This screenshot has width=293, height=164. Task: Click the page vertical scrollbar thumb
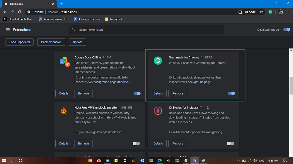(291, 86)
